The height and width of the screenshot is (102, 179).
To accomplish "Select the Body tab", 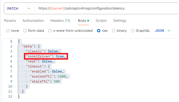I will [83, 21].
